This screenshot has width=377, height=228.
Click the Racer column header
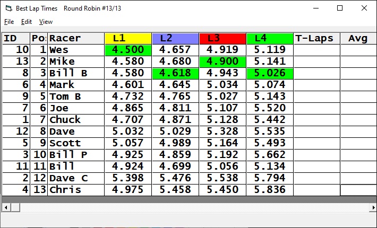coord(76,38)
